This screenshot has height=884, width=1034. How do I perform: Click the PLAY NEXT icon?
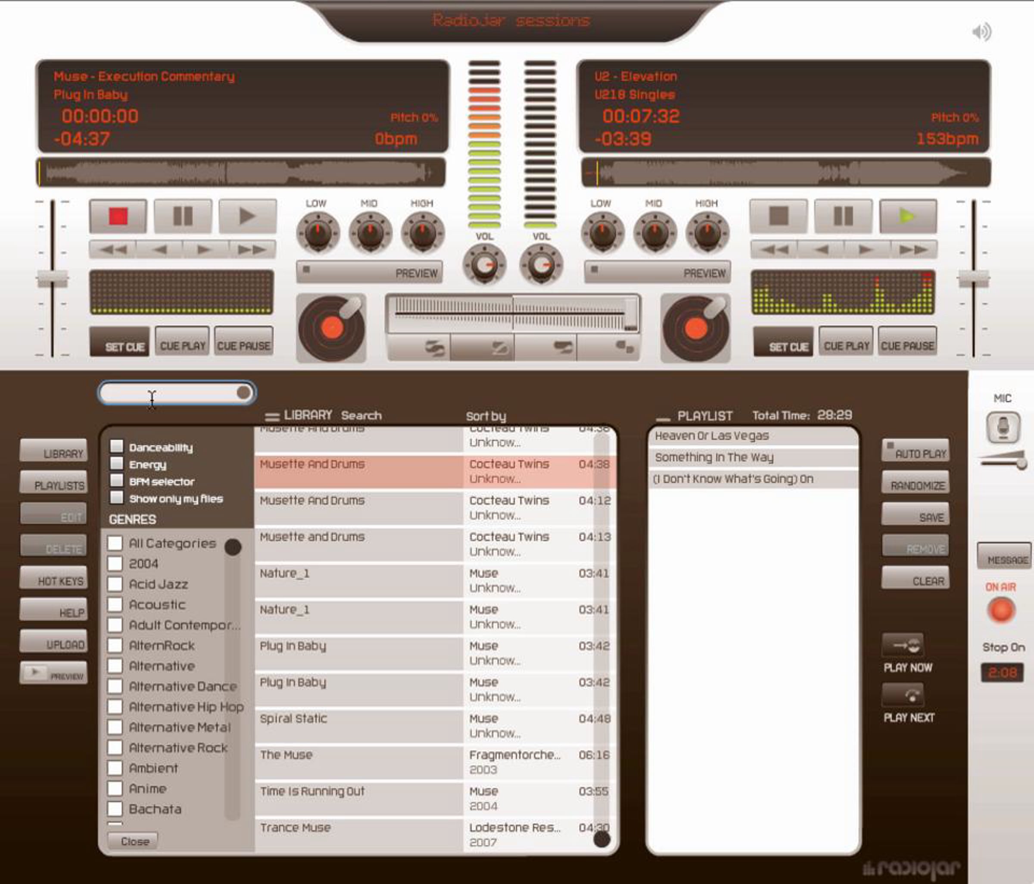tap(903, 695)
